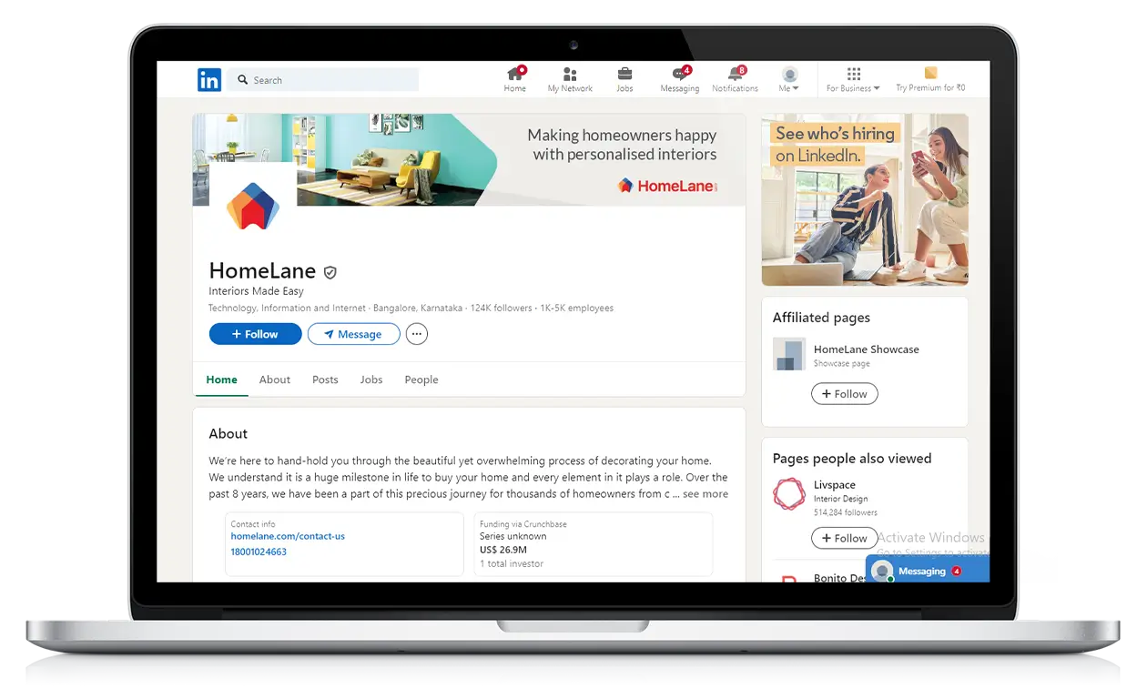Expand the For Business dropdown
This screenshot has height=688, width=1147.
(x=853, y=88)
